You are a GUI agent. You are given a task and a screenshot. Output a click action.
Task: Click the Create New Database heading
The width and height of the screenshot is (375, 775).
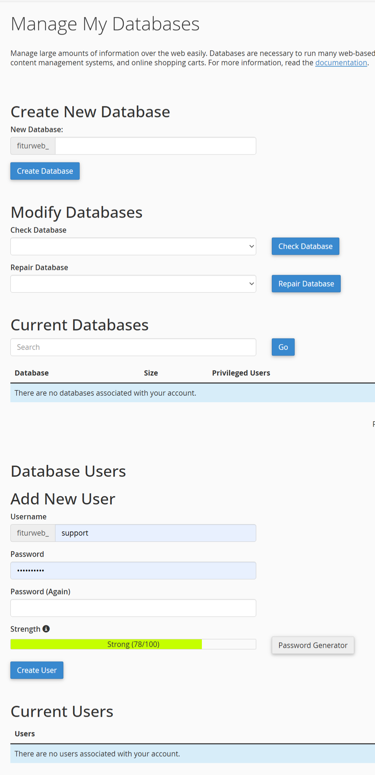pos(90,112)
